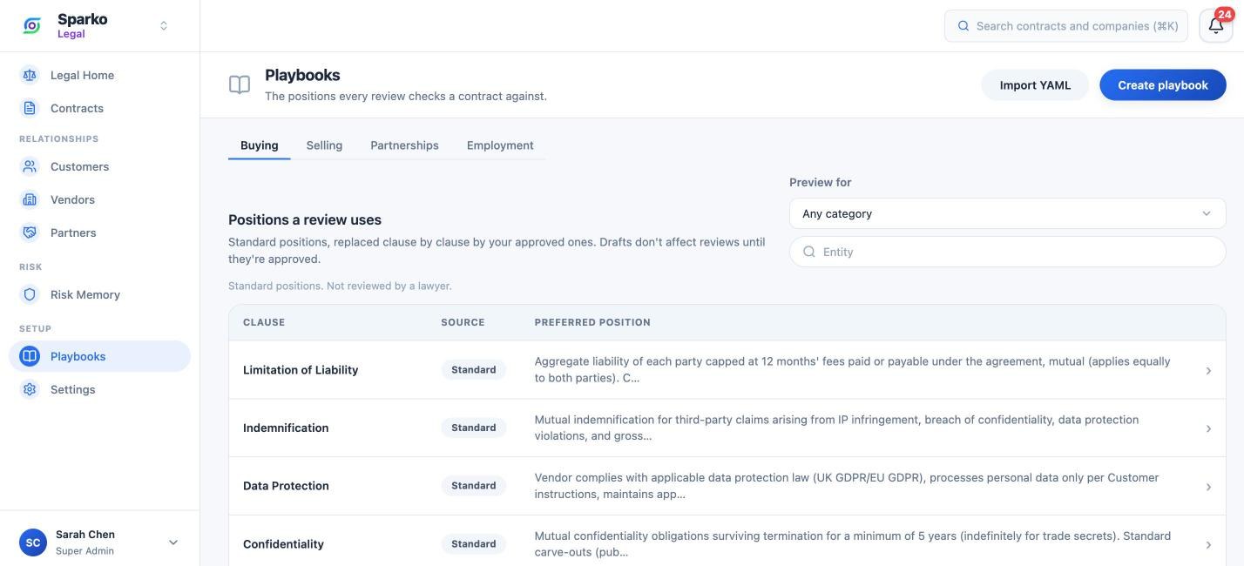This screenshot has height=566, width=1244.
Task: Expand the Data Protection row chevron
Action: click(x=1208, y=487)
